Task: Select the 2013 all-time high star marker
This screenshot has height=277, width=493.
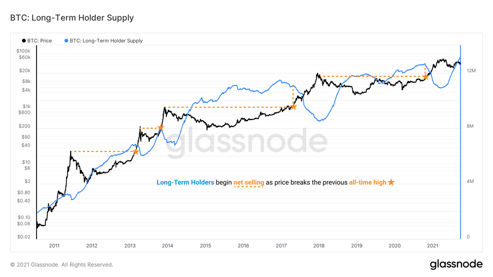Action: click(x=136, y=152)
